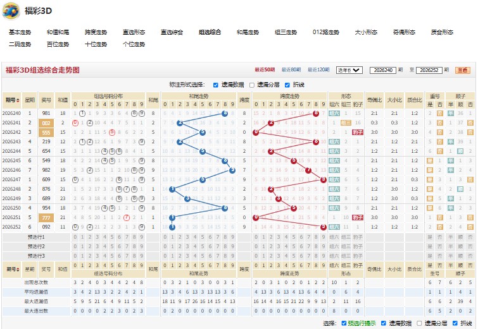Image resolution: width=478 pixels, height=329 pixels.
Task: Click 奖号 092 in row 2026252
Action: click(x=46, y=227)
